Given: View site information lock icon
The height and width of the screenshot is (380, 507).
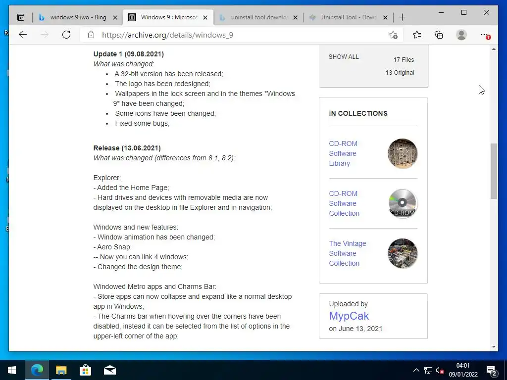Looking at the screenshot, I should (91, 35).
